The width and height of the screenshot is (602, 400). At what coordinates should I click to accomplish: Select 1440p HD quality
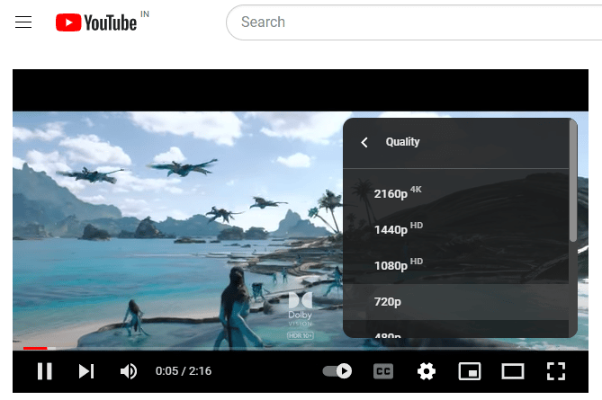pos(455,229)
